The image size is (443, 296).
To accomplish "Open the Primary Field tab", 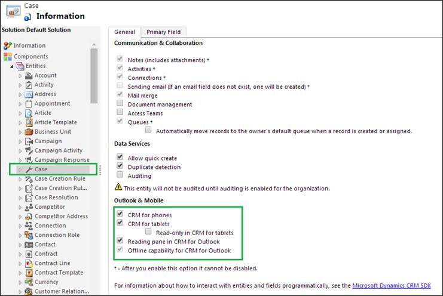I will coord(164,32).
